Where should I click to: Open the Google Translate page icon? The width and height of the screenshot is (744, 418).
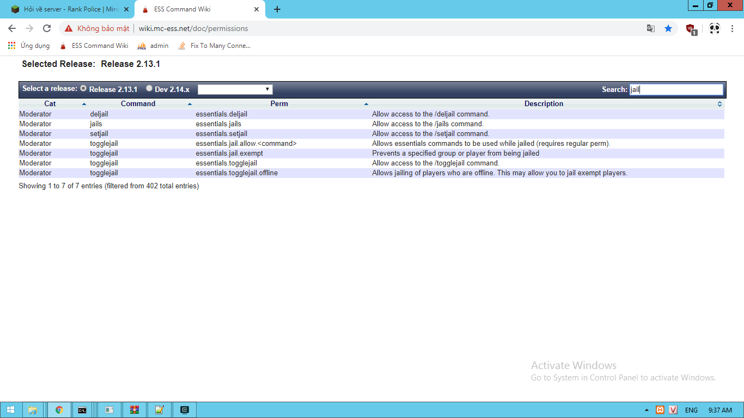coord(651,28)
